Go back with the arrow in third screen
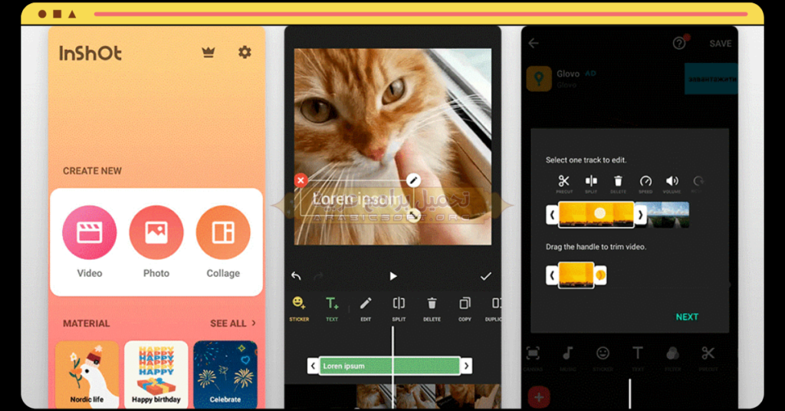Viewport: 785px width, 411px height. pos(534,43)
